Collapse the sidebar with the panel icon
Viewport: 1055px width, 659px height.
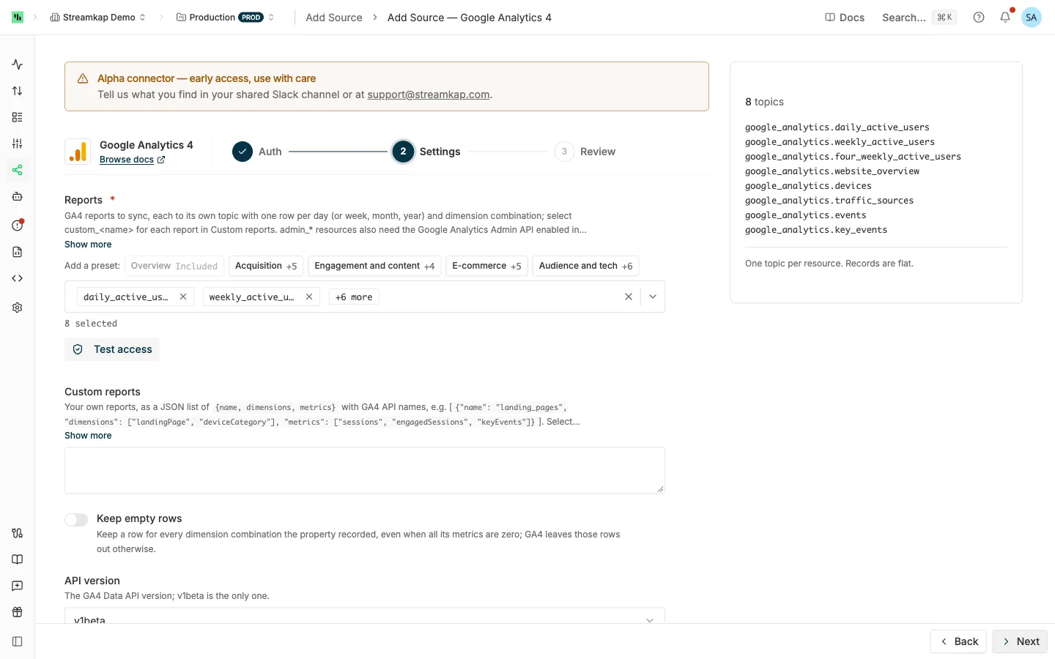tap(18, 641)
